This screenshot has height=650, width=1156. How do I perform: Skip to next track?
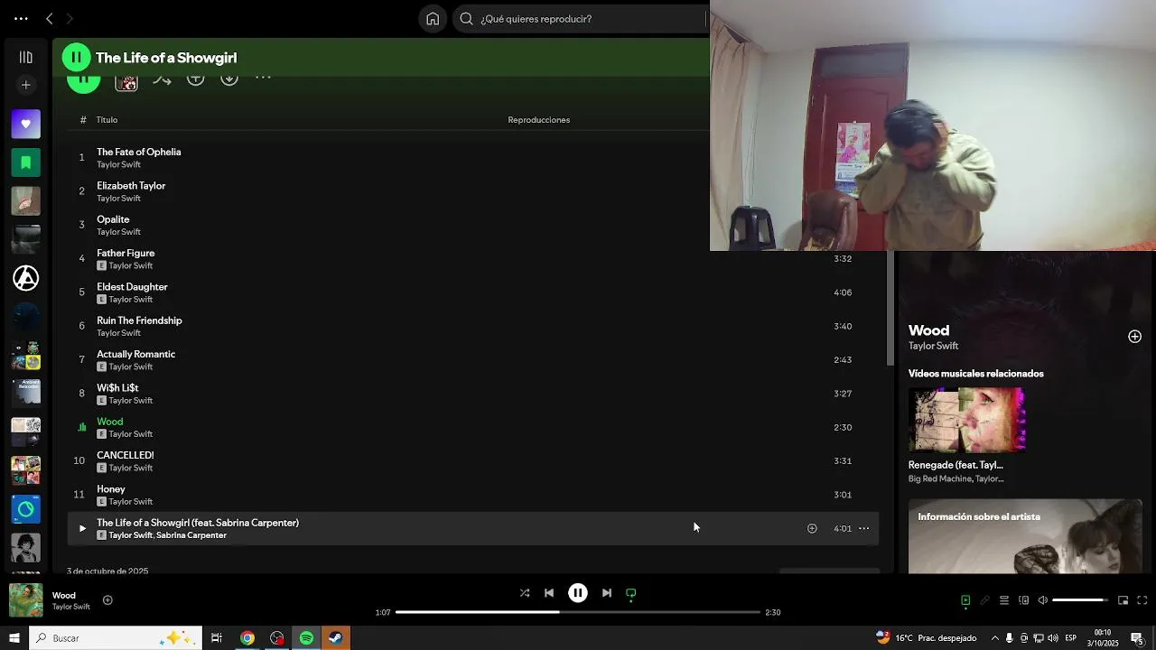[607, 593]
